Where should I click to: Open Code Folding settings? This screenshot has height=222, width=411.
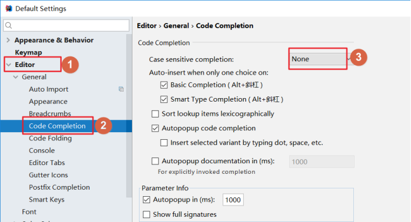pyautogui.click(x=50, y=139)
